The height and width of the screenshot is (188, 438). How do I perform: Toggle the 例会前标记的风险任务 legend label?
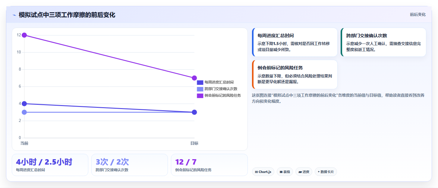[222, 96]
